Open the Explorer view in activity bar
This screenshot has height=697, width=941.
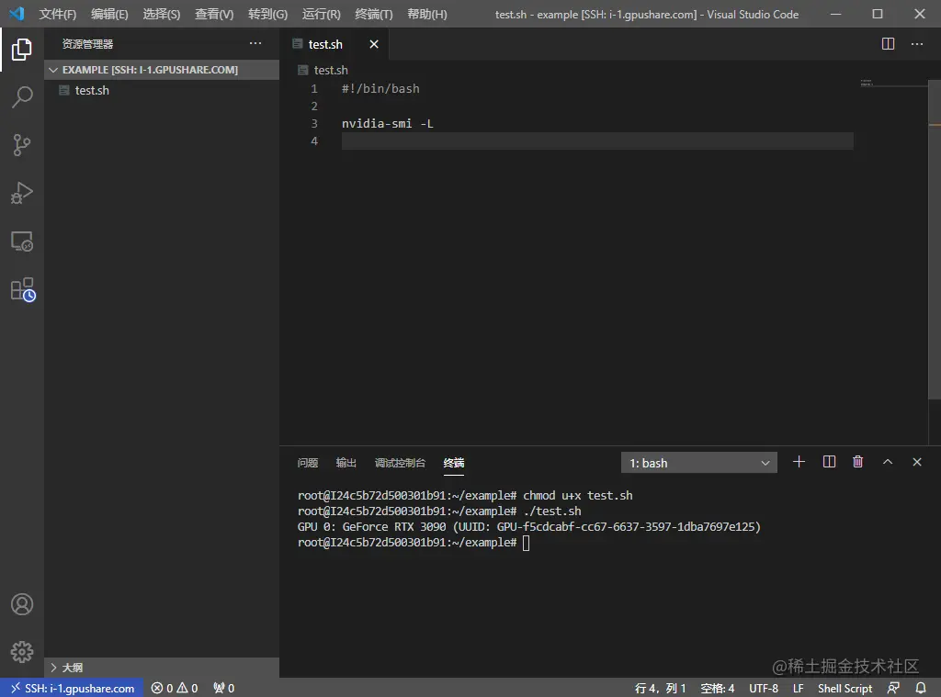pyautogui.click(x=22, y=50)
